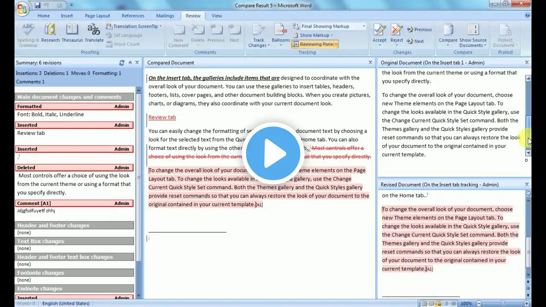Click the Translate icon
Image resolution: width=546 pixels, height=307 pixels.
tap(94, 33)
